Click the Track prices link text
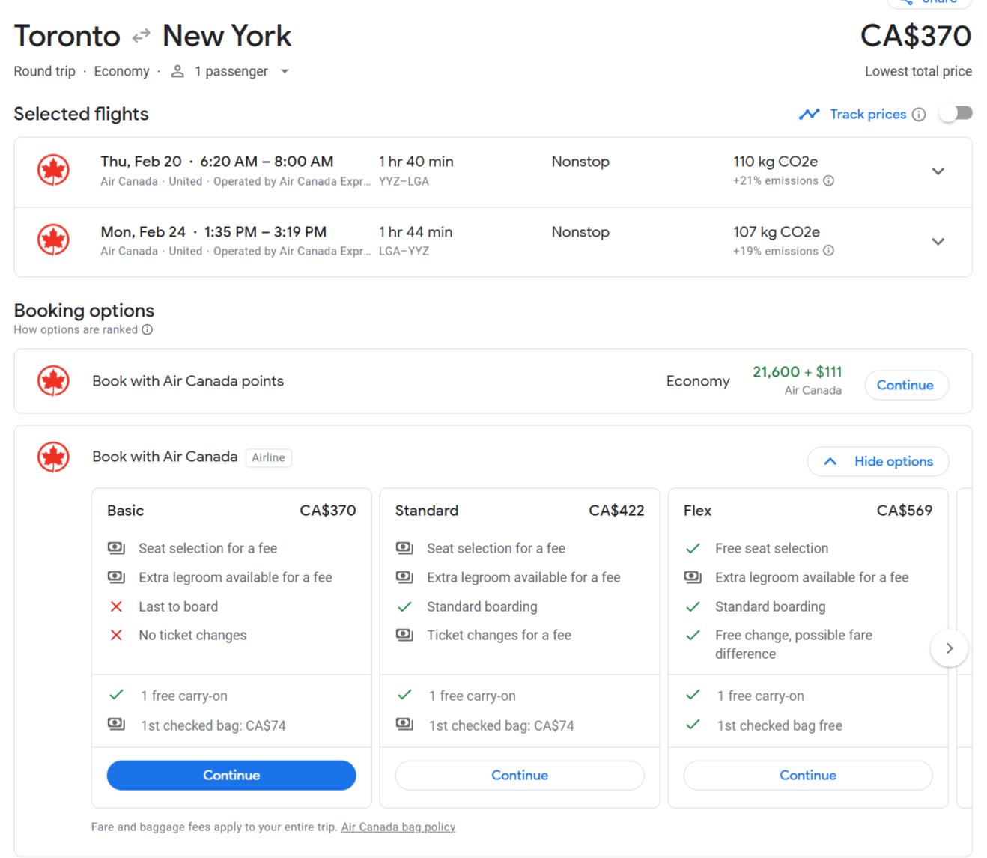This screenshot has width=987, height=858. [x=868, y=115]
